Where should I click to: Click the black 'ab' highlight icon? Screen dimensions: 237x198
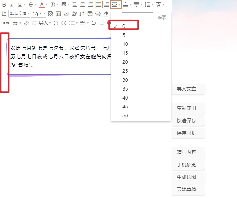pyautogui.click(x=64, y=4)
